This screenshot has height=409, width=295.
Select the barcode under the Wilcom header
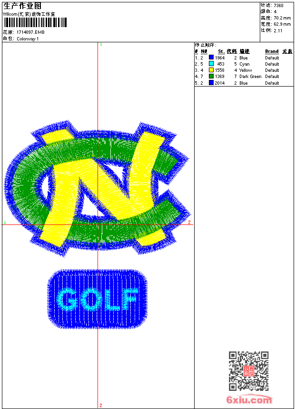coord(35,22)
